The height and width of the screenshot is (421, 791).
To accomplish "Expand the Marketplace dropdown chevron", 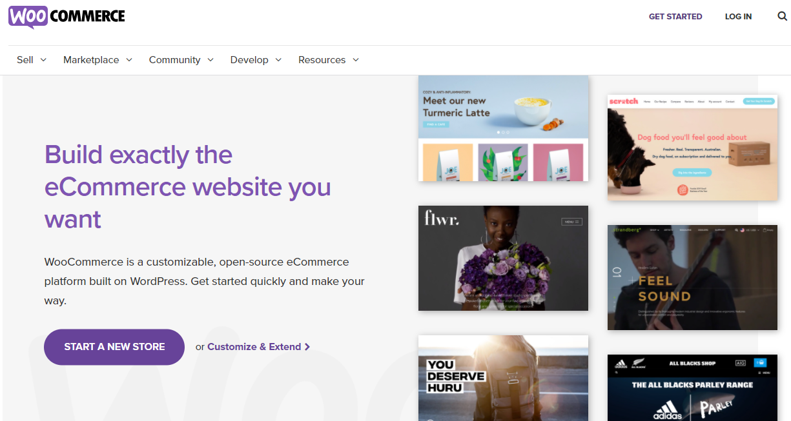I will pyautogui.click(x=129, y=60).
